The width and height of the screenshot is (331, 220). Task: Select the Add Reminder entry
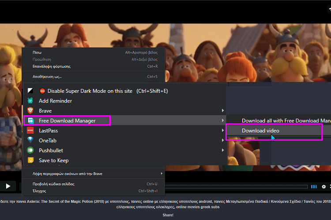pos(124,101)
